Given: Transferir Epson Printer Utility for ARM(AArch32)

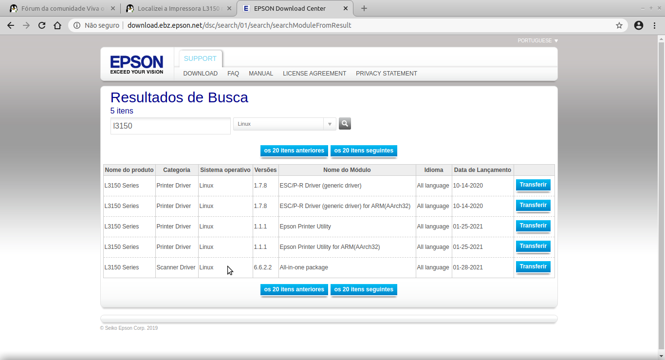Looking at the screenshot, I should tap(533, 246).
